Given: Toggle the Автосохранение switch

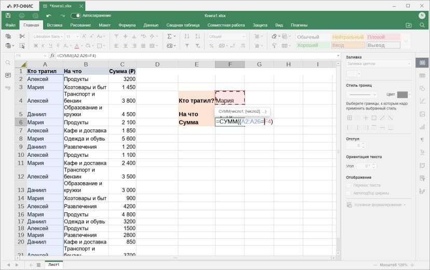Looking at the screenshot, I should point(76,16).
